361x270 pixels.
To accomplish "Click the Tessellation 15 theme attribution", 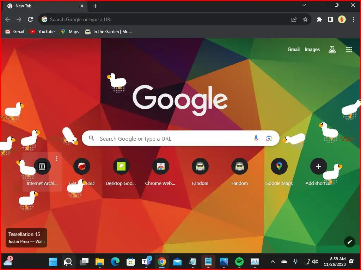I will 26,238.
